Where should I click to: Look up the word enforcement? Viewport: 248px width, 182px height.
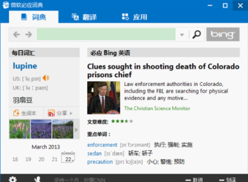102,145
